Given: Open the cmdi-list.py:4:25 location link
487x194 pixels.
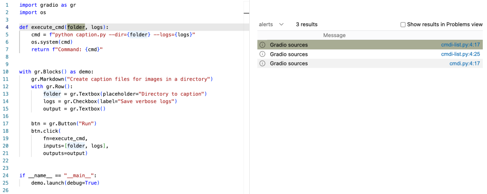Looking at the screenshot, I should pos(460,54).
